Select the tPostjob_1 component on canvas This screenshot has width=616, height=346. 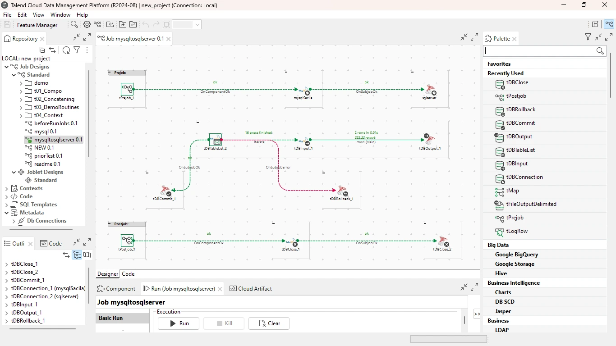click(127, 241)
